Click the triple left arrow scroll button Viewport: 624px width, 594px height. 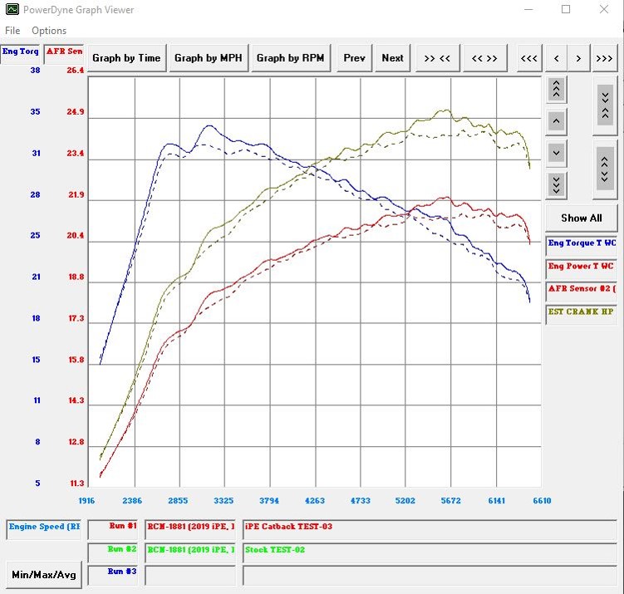(x=528, y=58)
